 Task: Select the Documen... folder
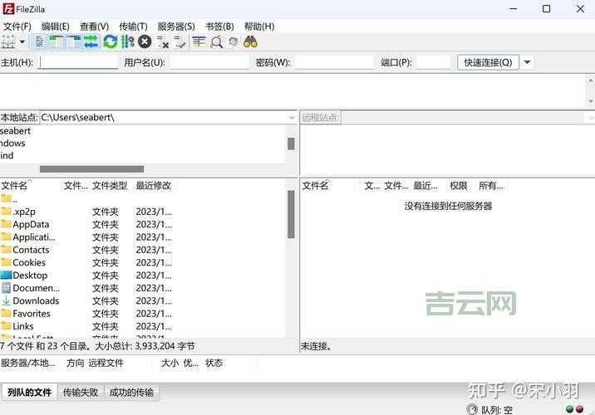click(31, 288)
